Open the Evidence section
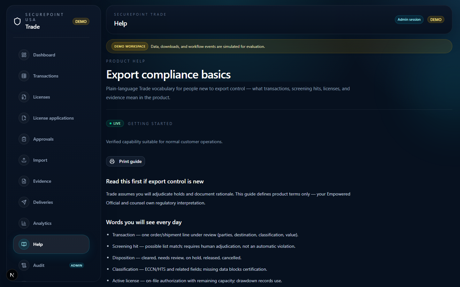Viewport: 460px width, 287px height. (x=51, y=181)
